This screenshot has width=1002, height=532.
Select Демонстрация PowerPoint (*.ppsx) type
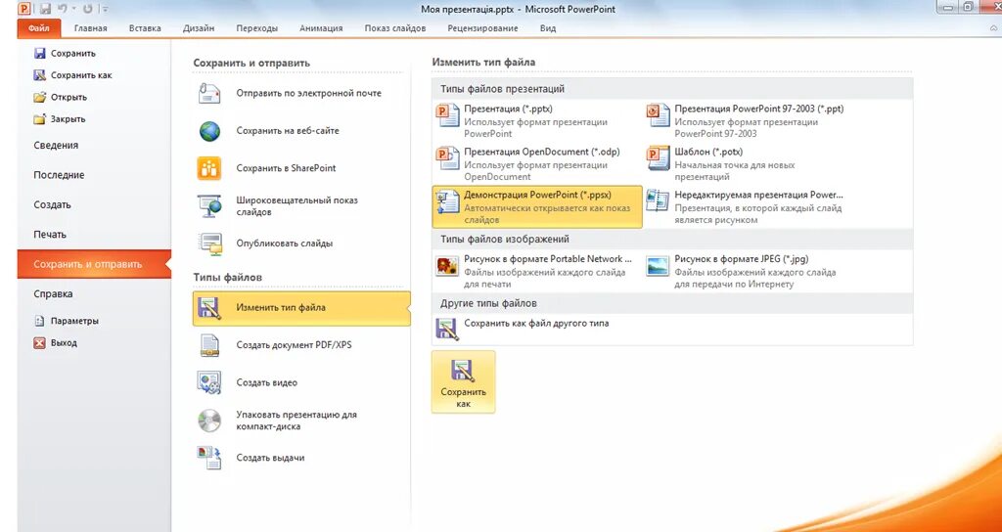click(x=537, y=207)
